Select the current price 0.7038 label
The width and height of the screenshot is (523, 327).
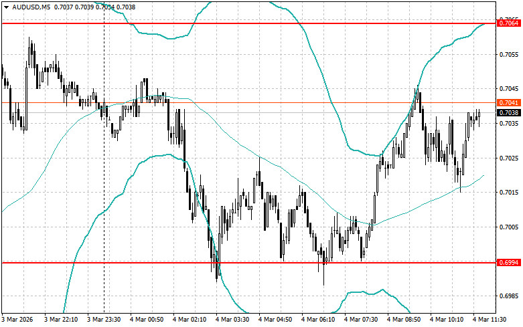click(509, 113)
